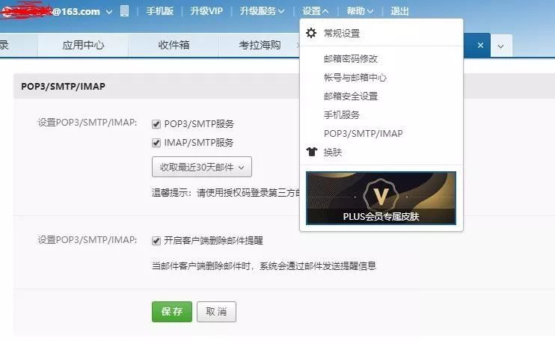Switch to the 应用中心 tab

tap(83, 46)
